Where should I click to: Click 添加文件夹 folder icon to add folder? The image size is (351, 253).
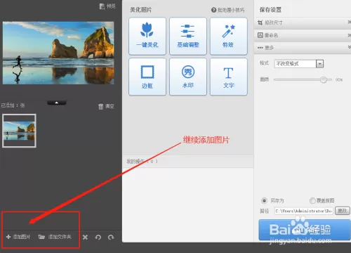41,237
